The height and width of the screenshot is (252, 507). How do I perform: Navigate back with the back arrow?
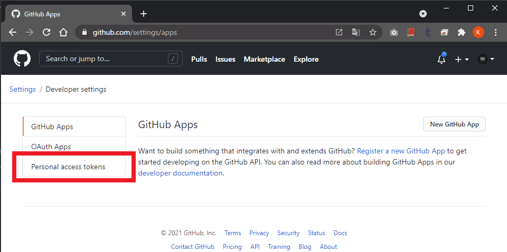click(13, 32)
